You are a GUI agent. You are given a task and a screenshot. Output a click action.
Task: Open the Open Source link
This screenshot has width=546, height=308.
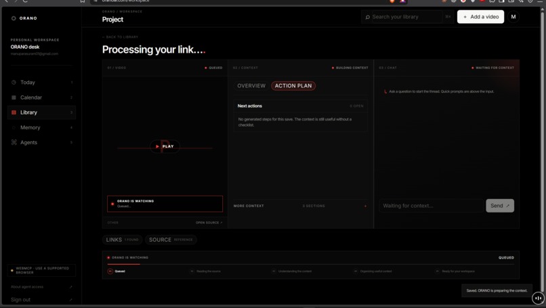point(209,223)
